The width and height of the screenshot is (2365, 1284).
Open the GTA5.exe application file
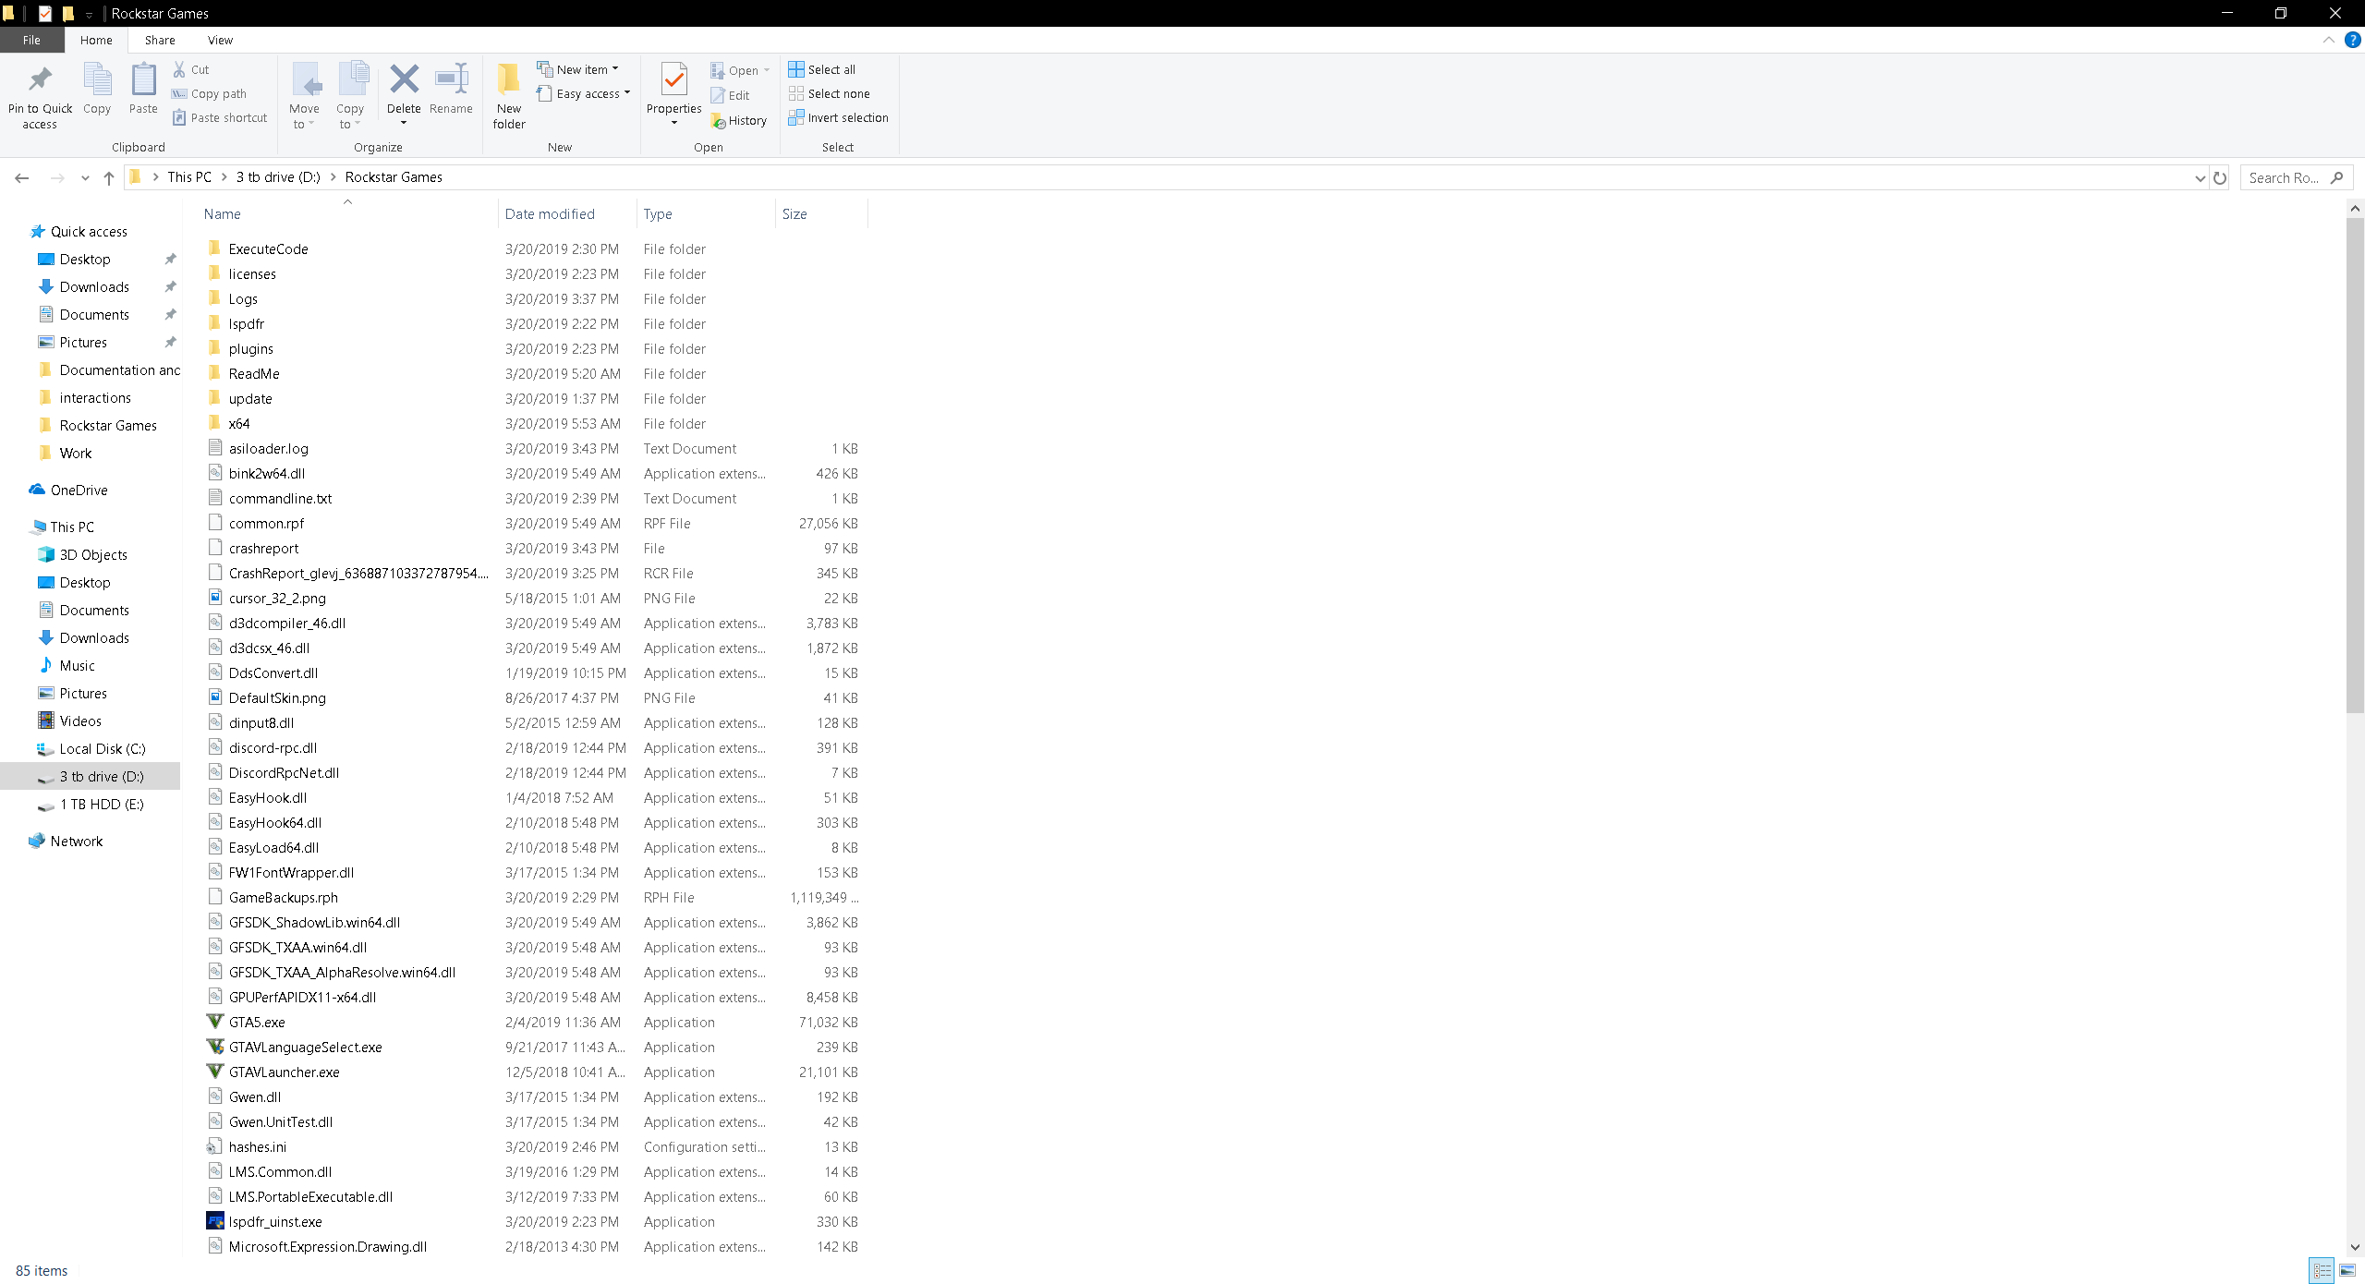(257, 1022)
